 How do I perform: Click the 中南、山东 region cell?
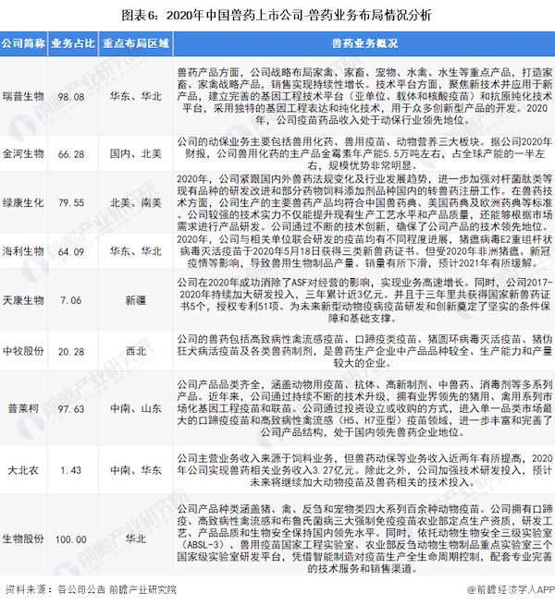click(x=136, y=408)
